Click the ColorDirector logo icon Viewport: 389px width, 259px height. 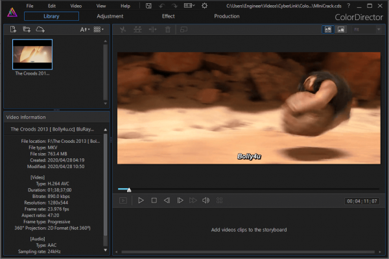tap(12, 12)
